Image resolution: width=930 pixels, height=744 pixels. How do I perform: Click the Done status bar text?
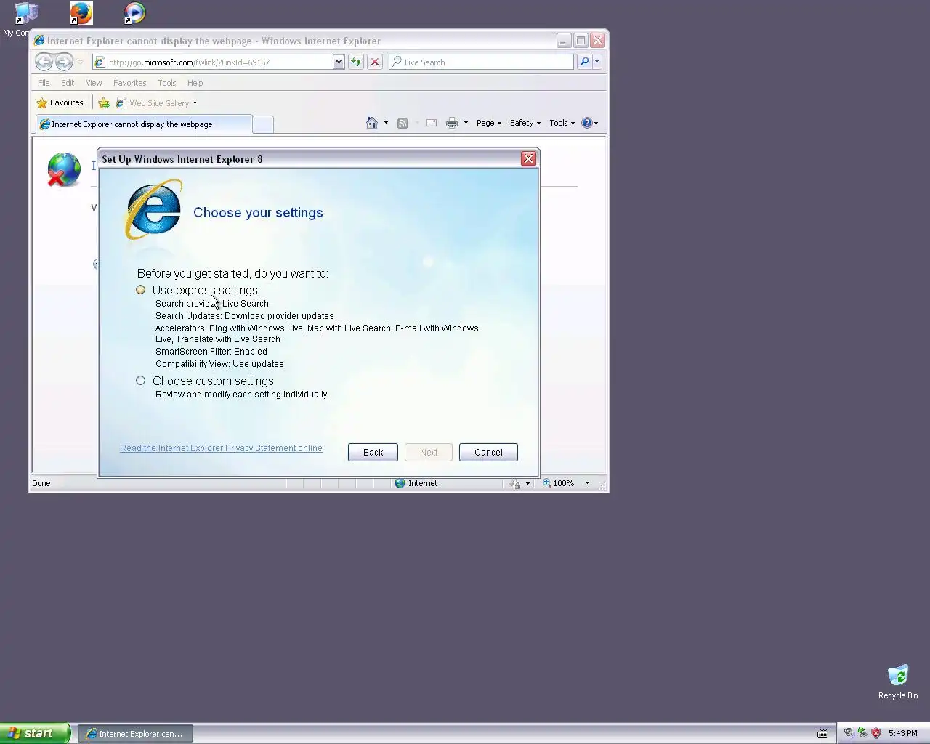(x=41, y=483)
